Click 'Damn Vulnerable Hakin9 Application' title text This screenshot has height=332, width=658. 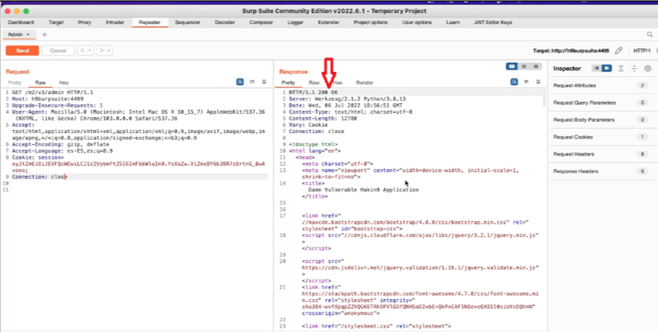tap(363, 190)
